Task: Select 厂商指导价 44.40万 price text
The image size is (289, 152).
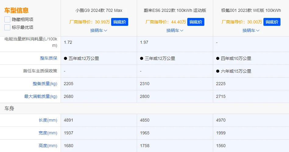Action: (x=166, y=22)
